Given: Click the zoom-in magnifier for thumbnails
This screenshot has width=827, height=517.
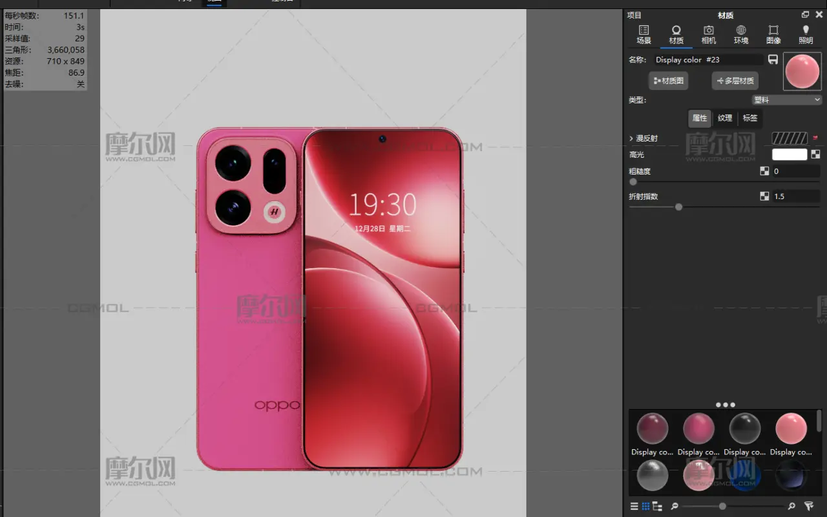Looking at the screenshot, I should [791, 506].
